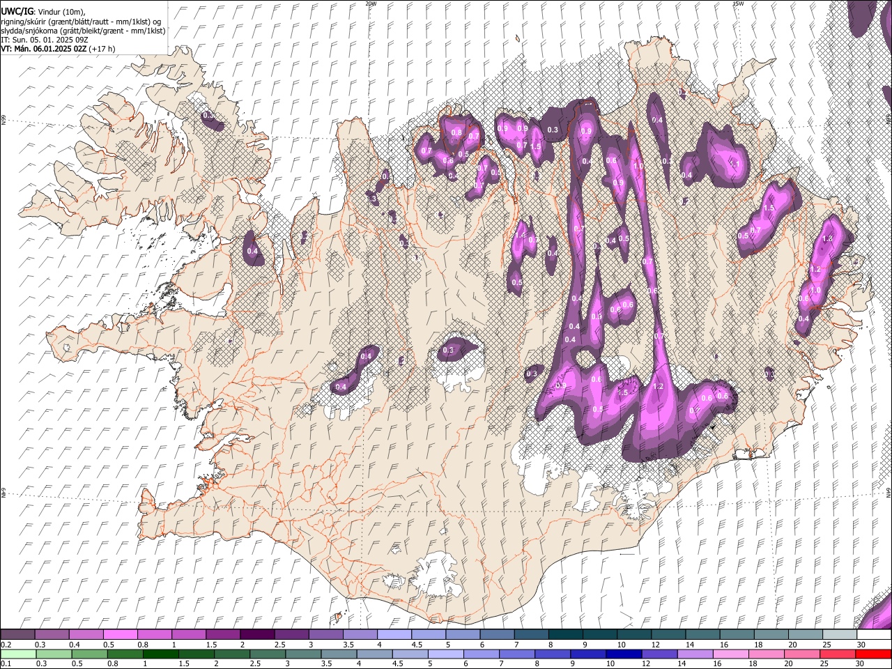Click the 'IT: Sun. 05. 01. 2025 09Z' line
Image resolution: width=892 pixels, height=669 pixels.
[43, 40]
